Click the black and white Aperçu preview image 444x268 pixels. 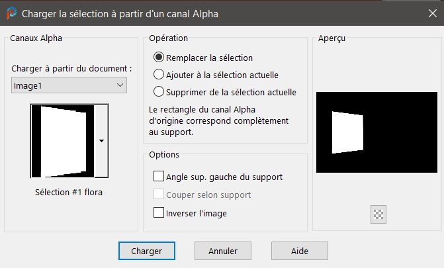376,134
